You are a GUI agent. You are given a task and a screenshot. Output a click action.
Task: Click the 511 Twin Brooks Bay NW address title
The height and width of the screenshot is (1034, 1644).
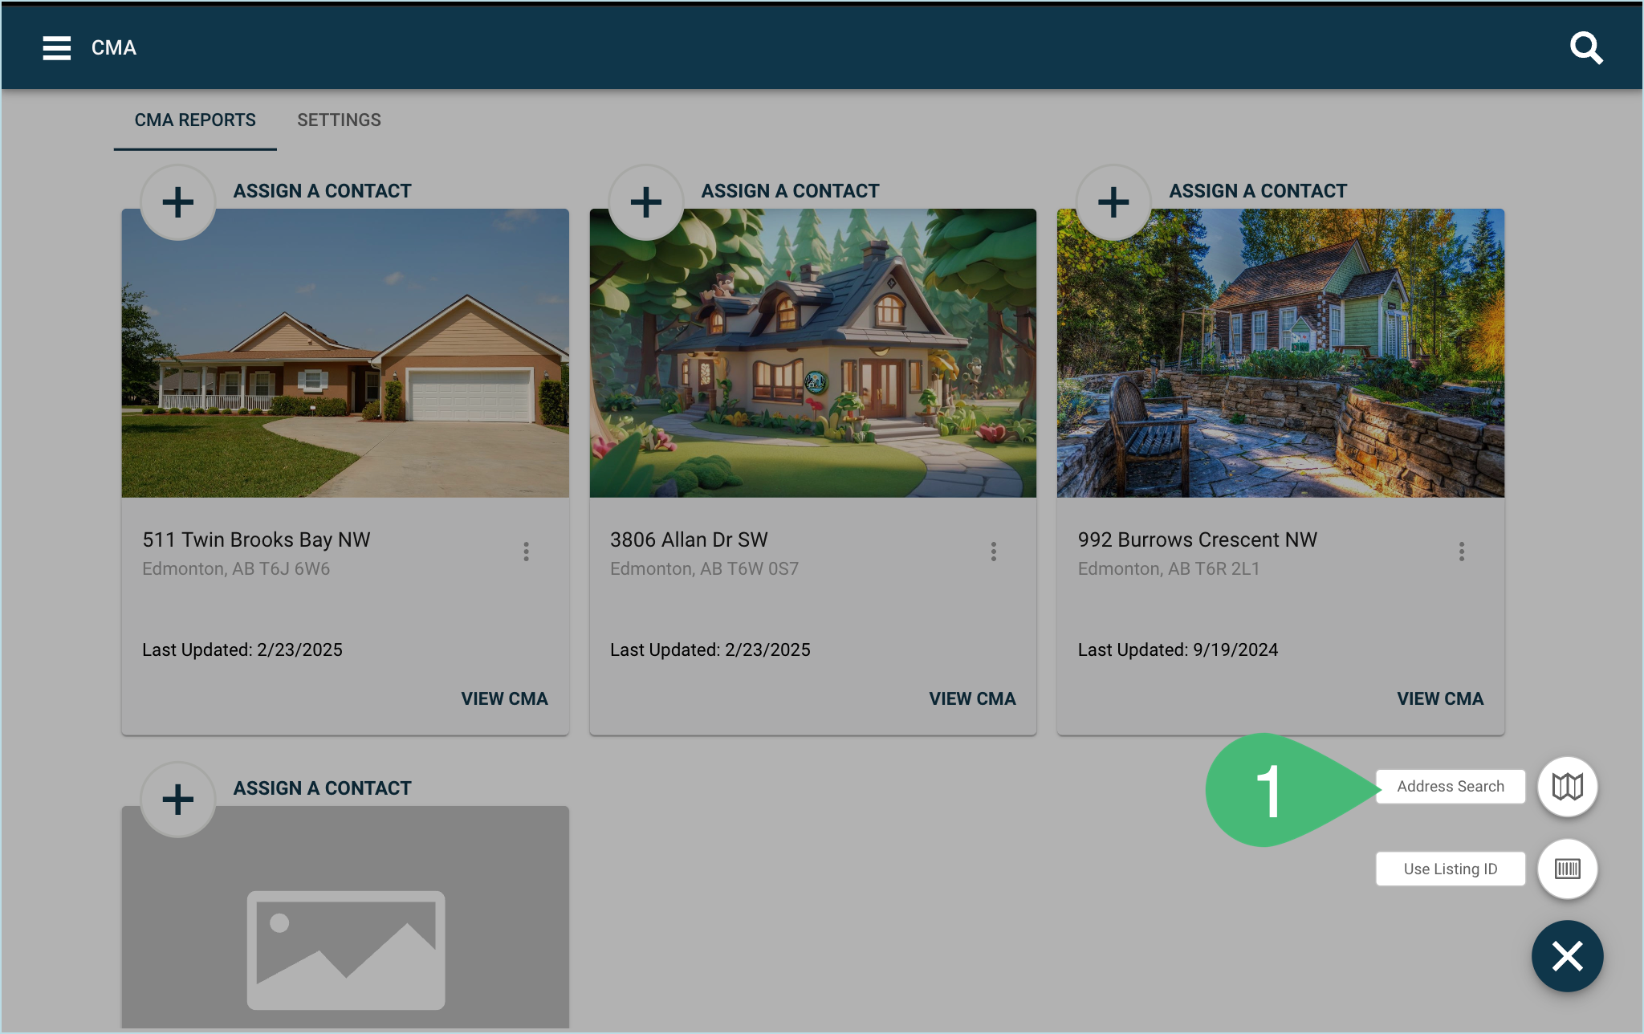click(x=256, y=539)
